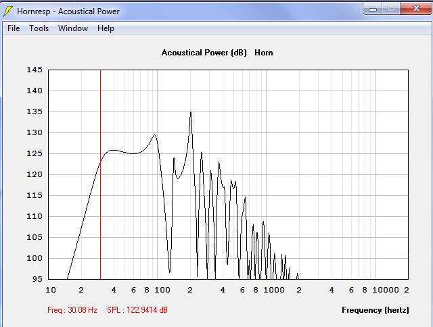Click the SPL : 122.9414 dB readout
Image resolution: width=433 pixels, height=327 pixels.
(x=137, y=310)
